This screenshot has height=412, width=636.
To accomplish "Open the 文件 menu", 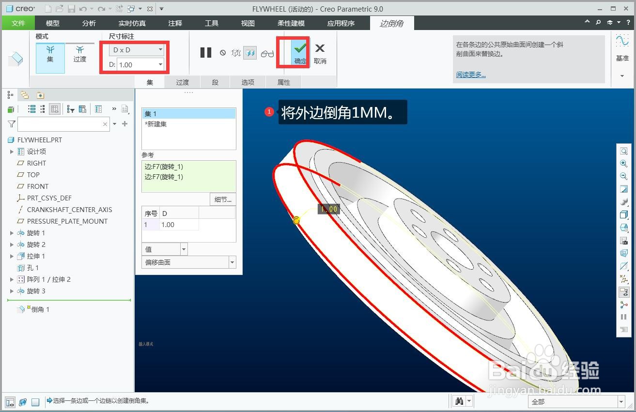I will pyautogui.click(x=18, y=23).
